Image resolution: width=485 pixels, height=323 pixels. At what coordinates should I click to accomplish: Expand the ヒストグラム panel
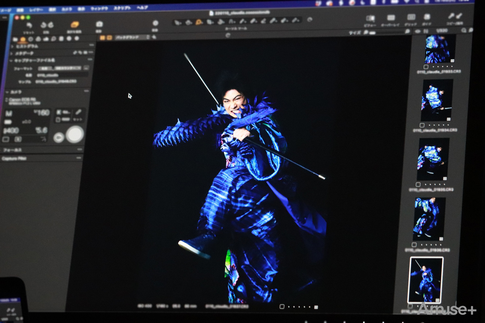pyautogui.click(x=12, y=46)
